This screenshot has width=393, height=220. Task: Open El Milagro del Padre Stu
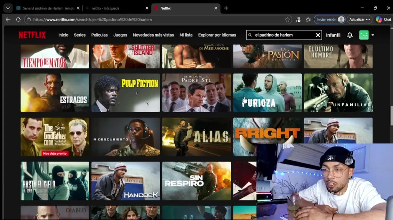[x=196, y=93]
